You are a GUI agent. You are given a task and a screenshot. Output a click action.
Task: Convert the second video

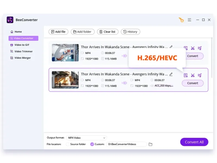[193, 83]
